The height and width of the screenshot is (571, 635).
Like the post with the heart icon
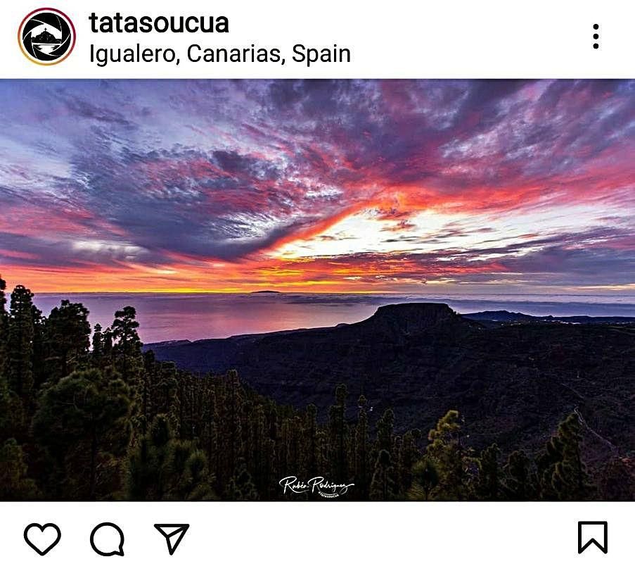pyautogui.click(x=42, y=539)
